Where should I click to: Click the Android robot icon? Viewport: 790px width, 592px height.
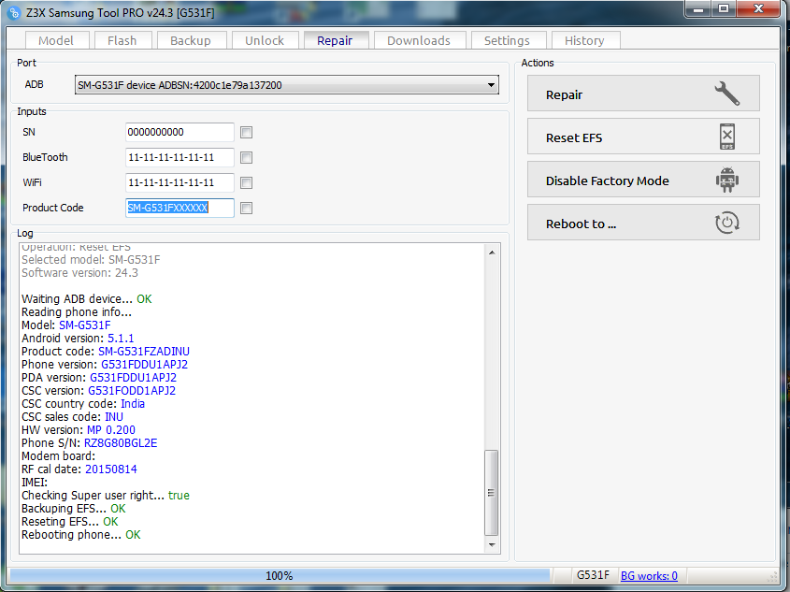tap(727, 180)
